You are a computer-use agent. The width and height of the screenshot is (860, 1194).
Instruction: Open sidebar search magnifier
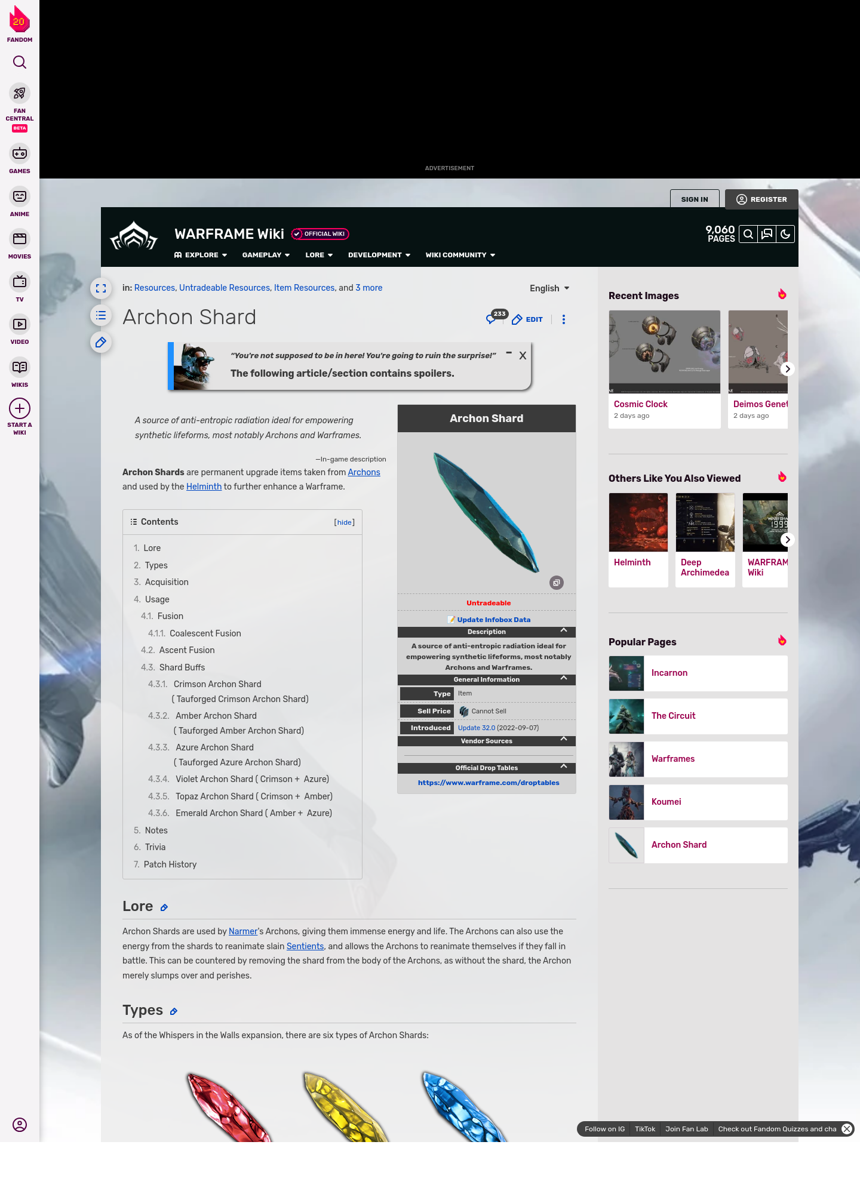pyautogui.click(x=20, y=62)
